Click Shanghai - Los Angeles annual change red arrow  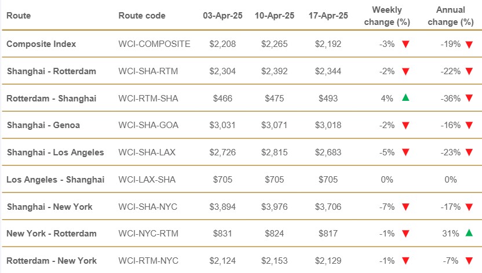point(468,152)
